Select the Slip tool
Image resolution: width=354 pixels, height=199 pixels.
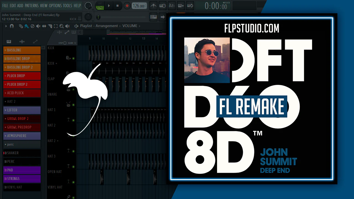click(44, 26)
